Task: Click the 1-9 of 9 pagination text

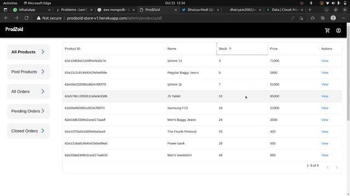Action: pyautogui.click(x=313, y=166)
